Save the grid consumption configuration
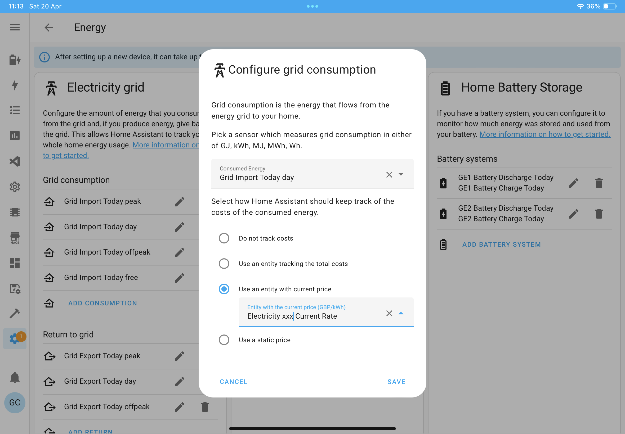This screenshot has width=625, height=434. pos(396,382)
